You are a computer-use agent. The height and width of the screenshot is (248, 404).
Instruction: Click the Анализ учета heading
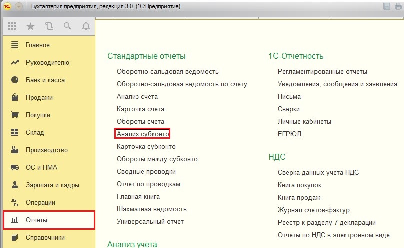(x=132, y=244)
